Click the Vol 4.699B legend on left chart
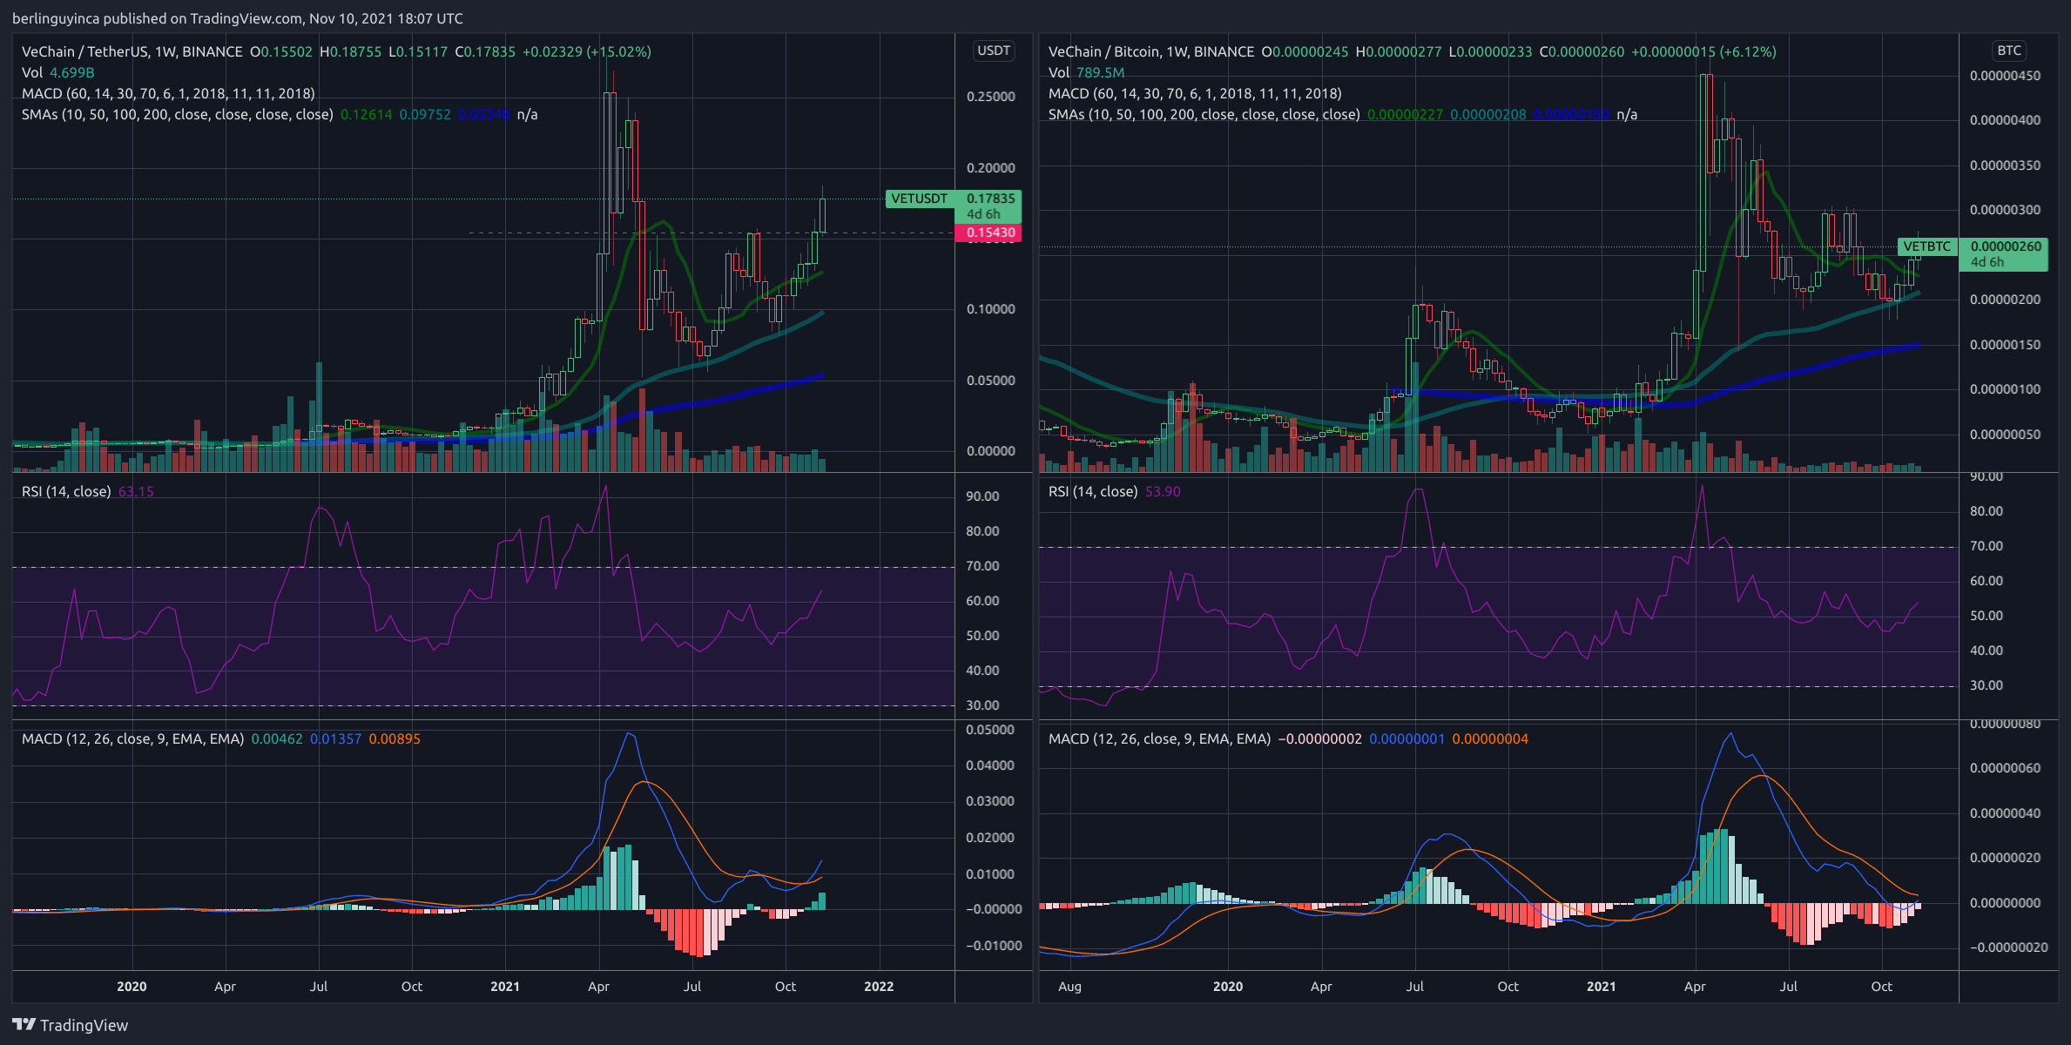 coord(58,72)
